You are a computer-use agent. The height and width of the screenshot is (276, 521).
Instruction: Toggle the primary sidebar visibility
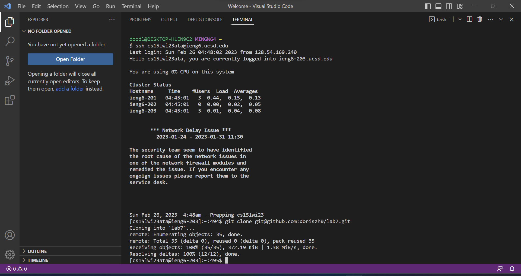[x=427, y=6]
